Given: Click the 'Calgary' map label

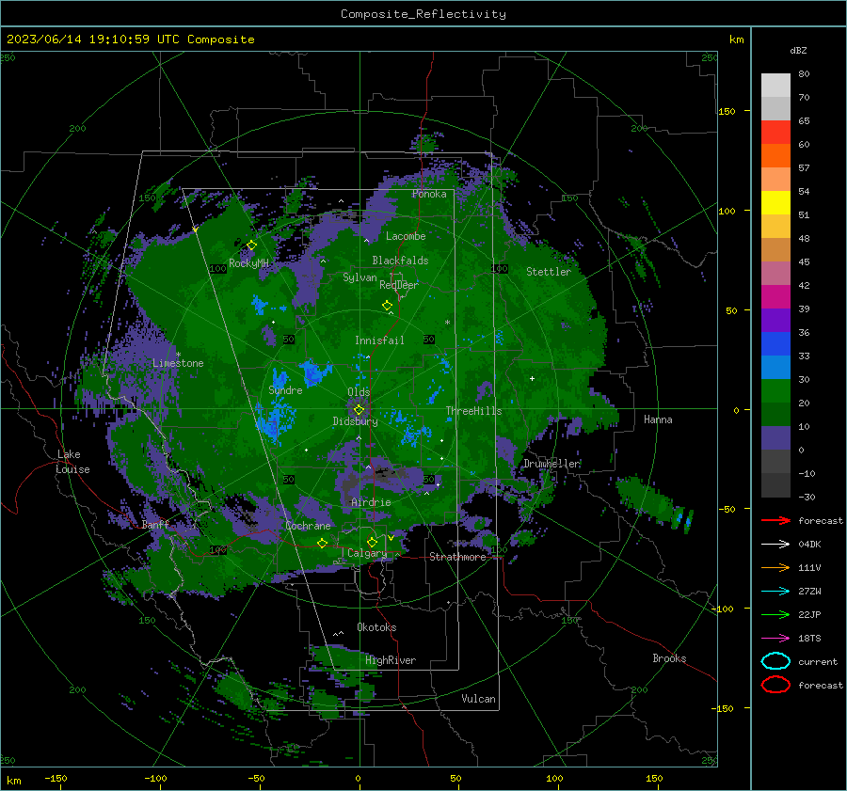Looking at the screenshot, I should coord(367,553).
